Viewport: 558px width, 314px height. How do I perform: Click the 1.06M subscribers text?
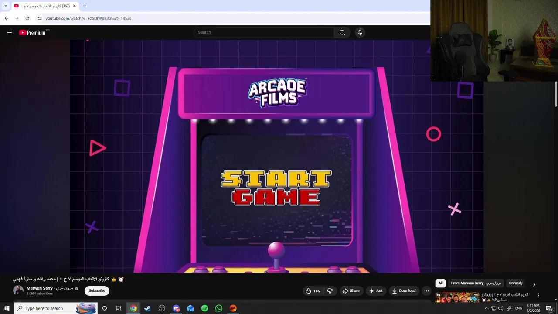[40, 294]
